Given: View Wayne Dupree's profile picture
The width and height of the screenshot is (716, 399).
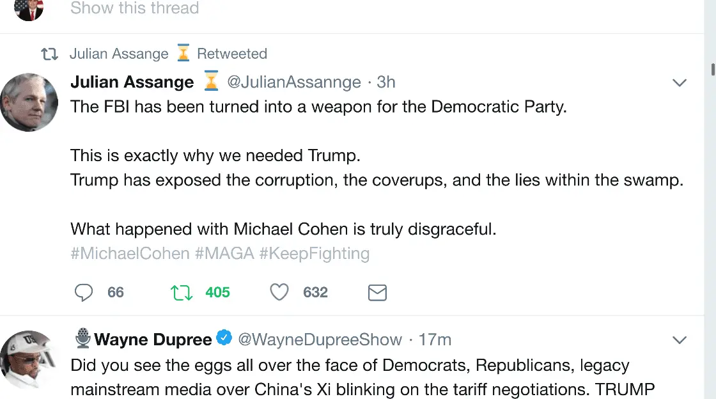Looking at the screenshot, I should [29, 360].
